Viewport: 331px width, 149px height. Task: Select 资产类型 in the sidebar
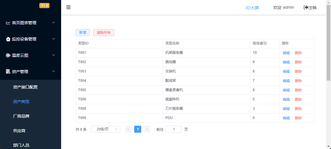tap(21, 102)
